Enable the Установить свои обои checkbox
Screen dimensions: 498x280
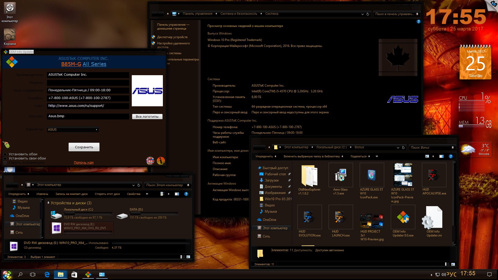click(x=5, y=158)
